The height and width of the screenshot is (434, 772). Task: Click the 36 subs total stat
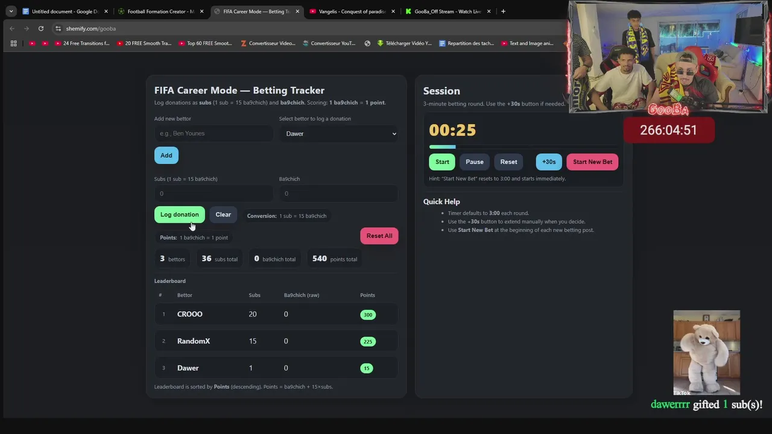220,259
